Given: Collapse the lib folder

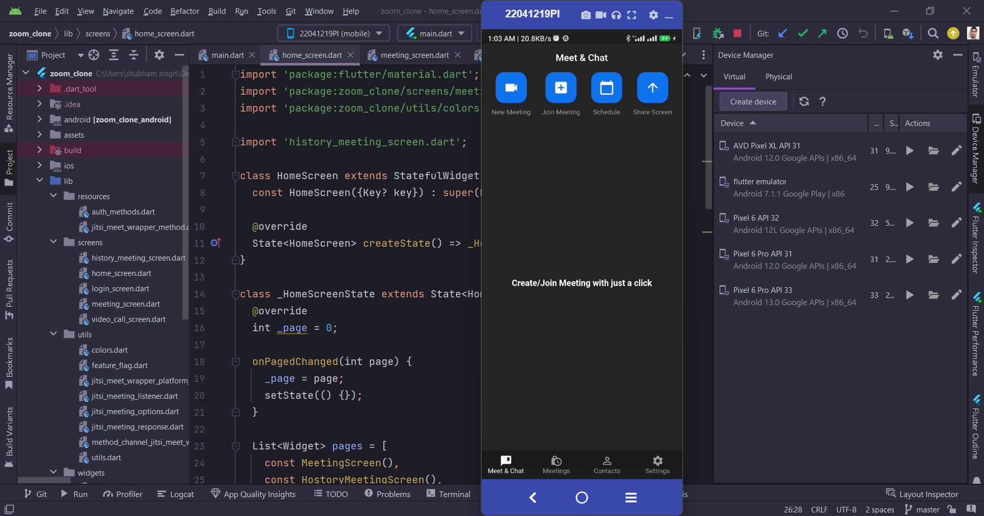Looking at the screenshot, I should (x=39, y=181).
